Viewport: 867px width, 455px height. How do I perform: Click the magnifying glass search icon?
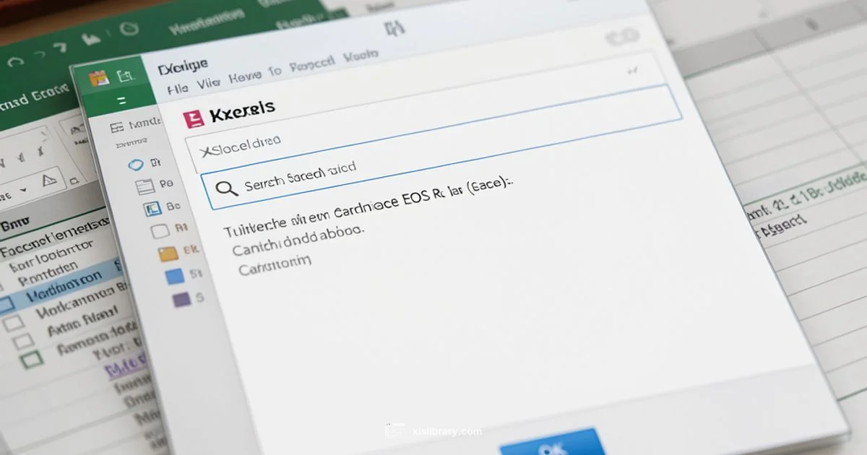(x=227, y=188)
